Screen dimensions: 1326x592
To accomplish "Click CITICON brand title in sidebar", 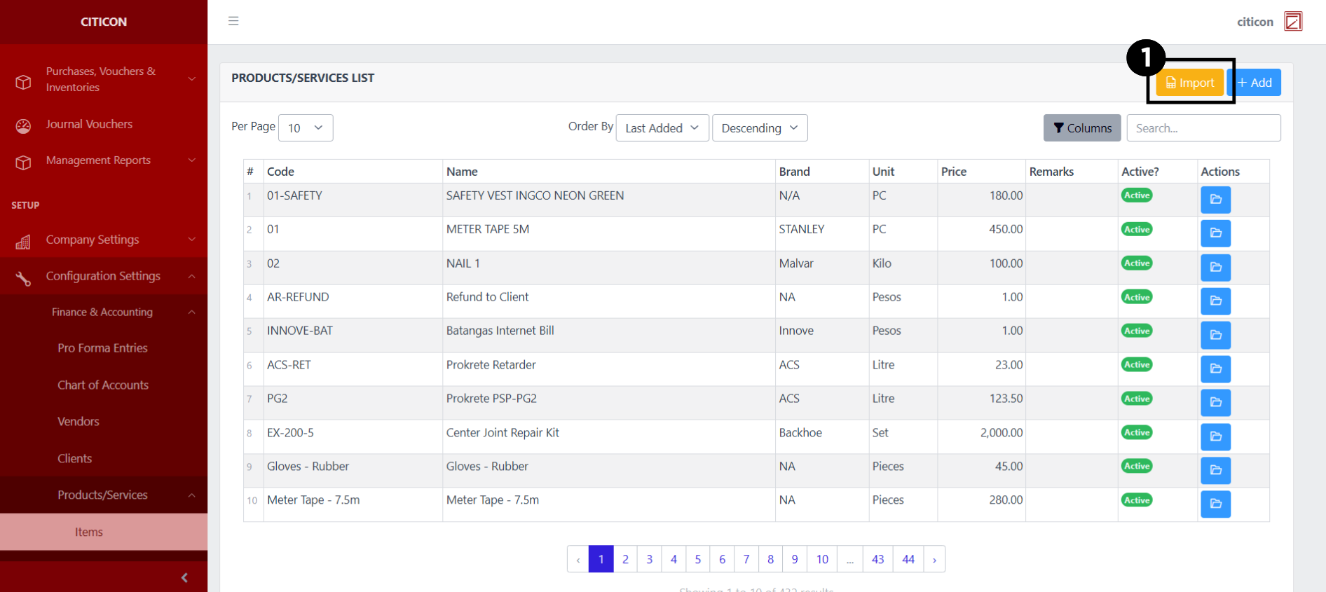I will 104,22.
